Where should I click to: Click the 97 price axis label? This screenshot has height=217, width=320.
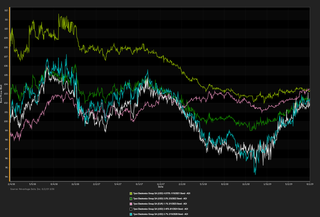click(6, 149)
